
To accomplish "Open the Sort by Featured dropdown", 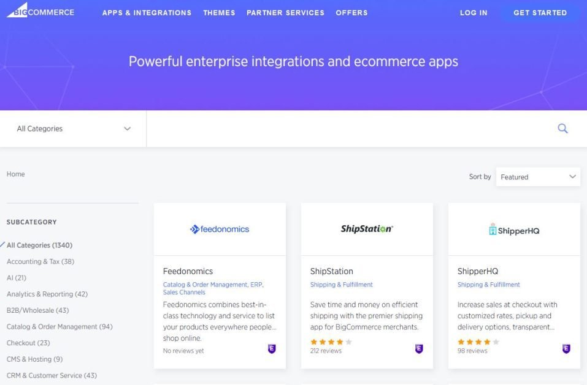I will pos(538,177).
